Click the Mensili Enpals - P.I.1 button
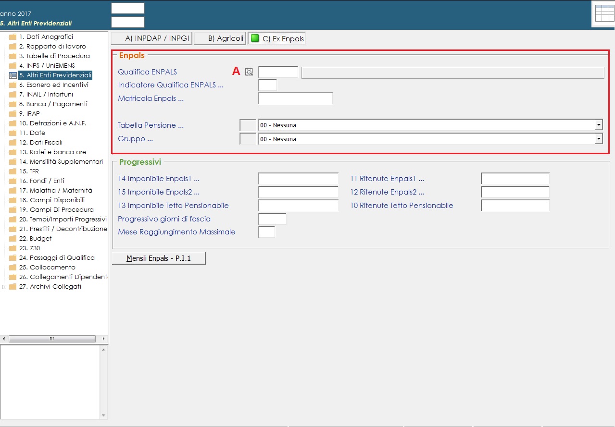Screen dimensions: 615x427 [x=159, y=258]
